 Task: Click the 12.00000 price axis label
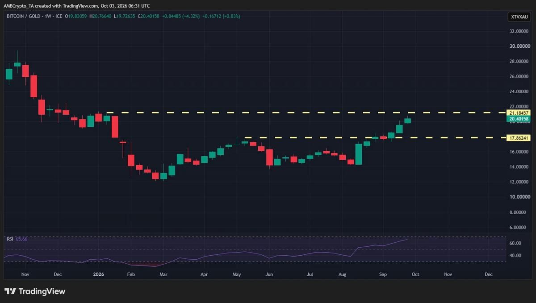519,182
